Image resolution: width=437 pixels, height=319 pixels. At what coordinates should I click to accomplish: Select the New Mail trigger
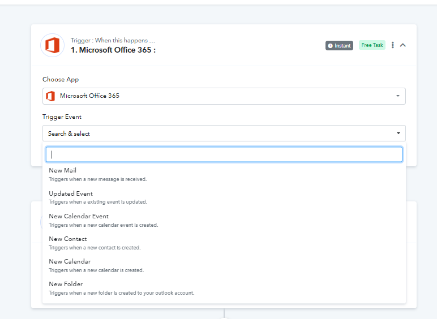point(224,175)
